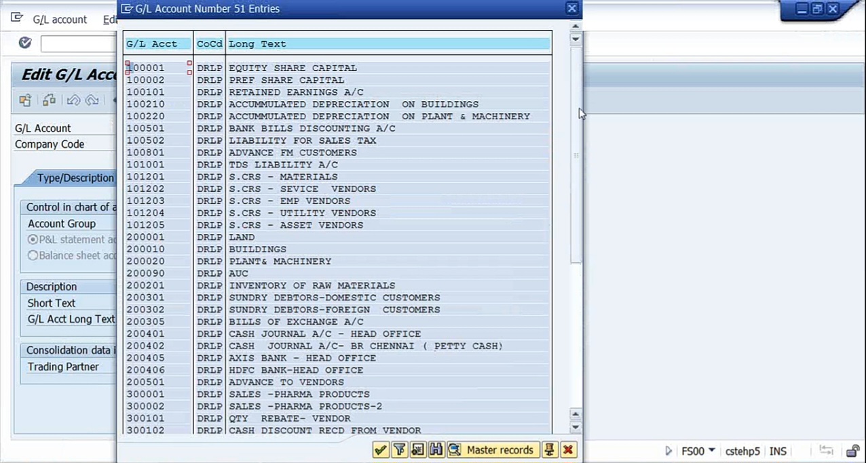Open the dialog title bar menu icon
Screen dimensions: 866x463
[x=127, y=9]
